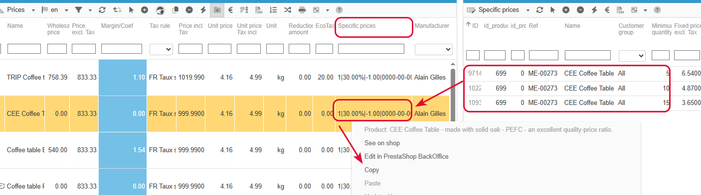Sort by the Manufacturer column header
Image resolution: width=701 pixels, height=195 pixels.
(x=432, y=26)
